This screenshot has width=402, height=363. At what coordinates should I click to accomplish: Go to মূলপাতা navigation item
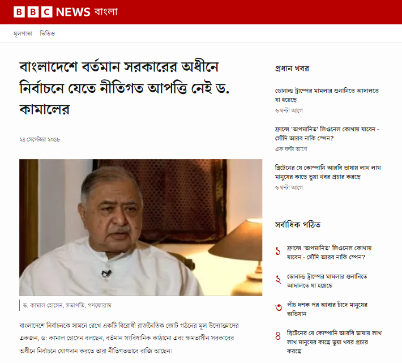pyautogui.click(x=23, y=33)
